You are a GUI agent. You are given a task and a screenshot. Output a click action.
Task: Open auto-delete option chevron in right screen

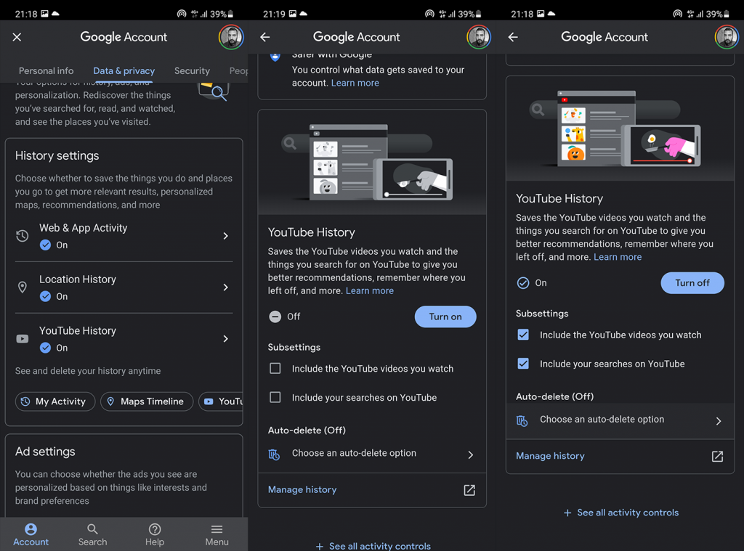coord(719,421)
